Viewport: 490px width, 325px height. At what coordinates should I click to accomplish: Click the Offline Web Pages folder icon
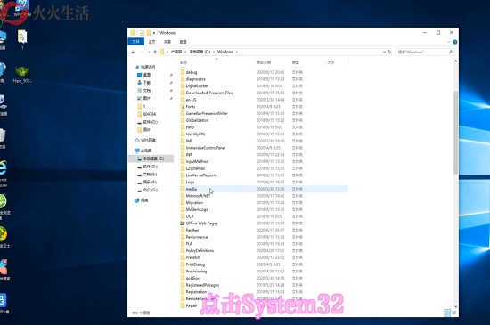click(x=183, y=223)
